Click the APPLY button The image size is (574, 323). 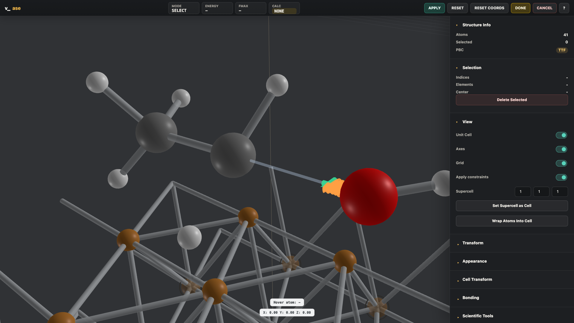(434, 8)
